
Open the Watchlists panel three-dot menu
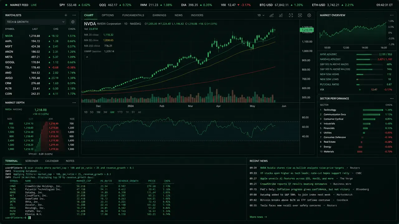(x=74, y=15)
